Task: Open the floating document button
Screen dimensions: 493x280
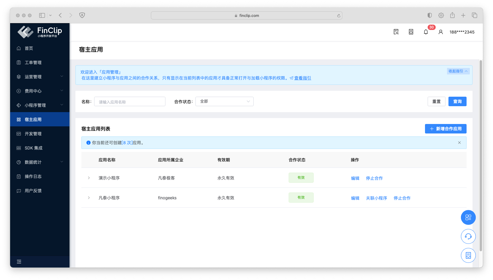Action: pos(468,255)
